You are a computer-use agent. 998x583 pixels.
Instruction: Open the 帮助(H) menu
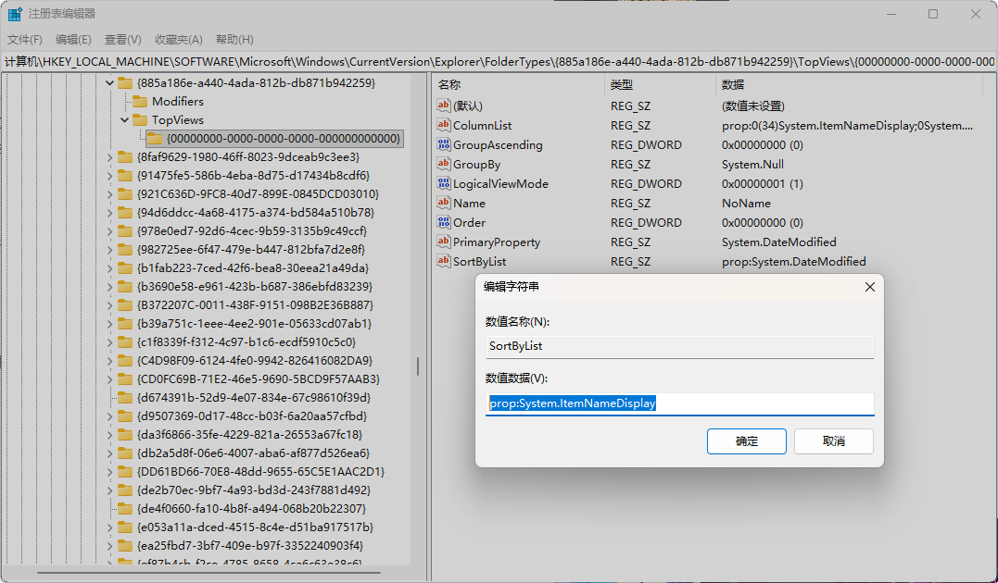click(x=234, y=40)
